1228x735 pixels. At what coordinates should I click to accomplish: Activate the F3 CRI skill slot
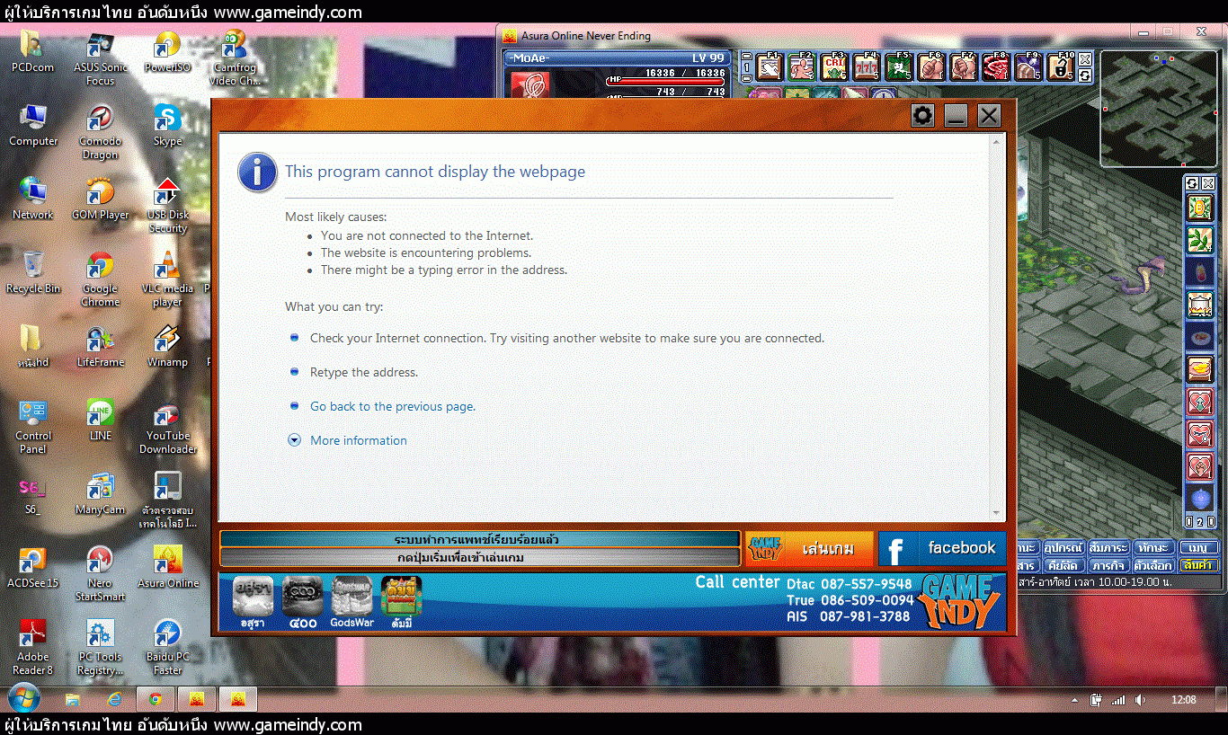[x=833, y=66]
